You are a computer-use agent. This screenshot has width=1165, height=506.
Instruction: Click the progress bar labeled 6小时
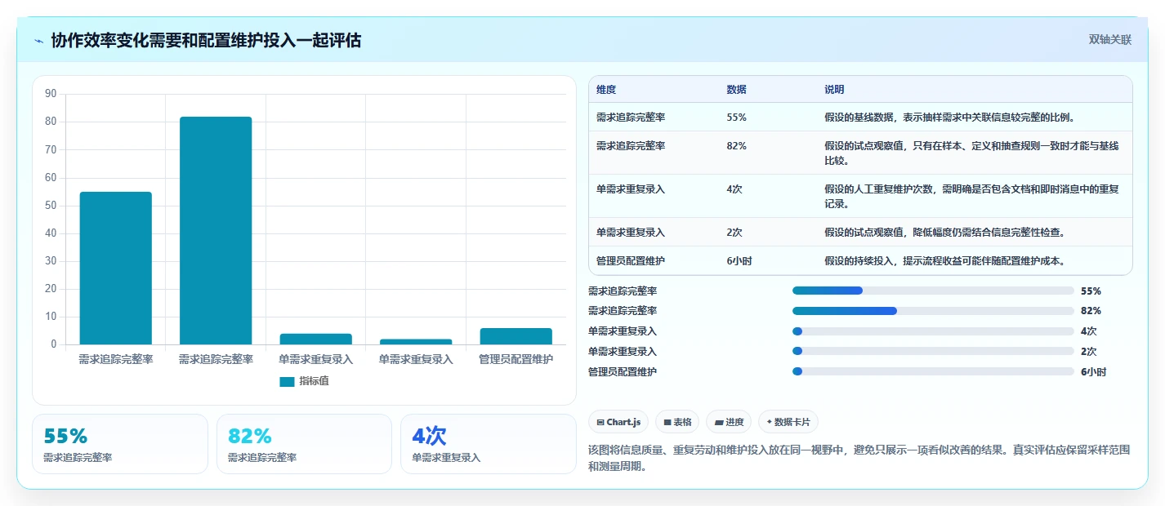coord(933,371)
